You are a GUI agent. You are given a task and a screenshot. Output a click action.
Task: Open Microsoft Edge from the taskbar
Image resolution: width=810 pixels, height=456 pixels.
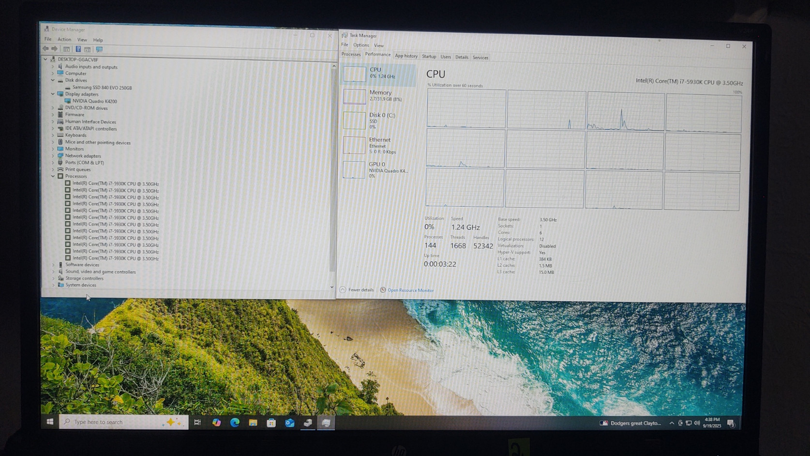click(235, 423)
